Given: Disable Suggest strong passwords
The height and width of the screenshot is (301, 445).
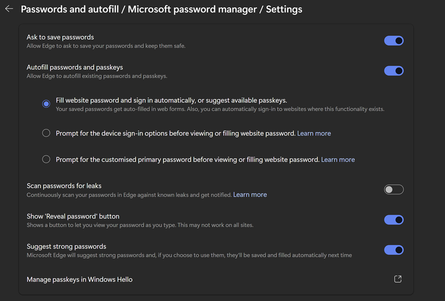Looking at the screenshot, I should (x=393, y=250).
